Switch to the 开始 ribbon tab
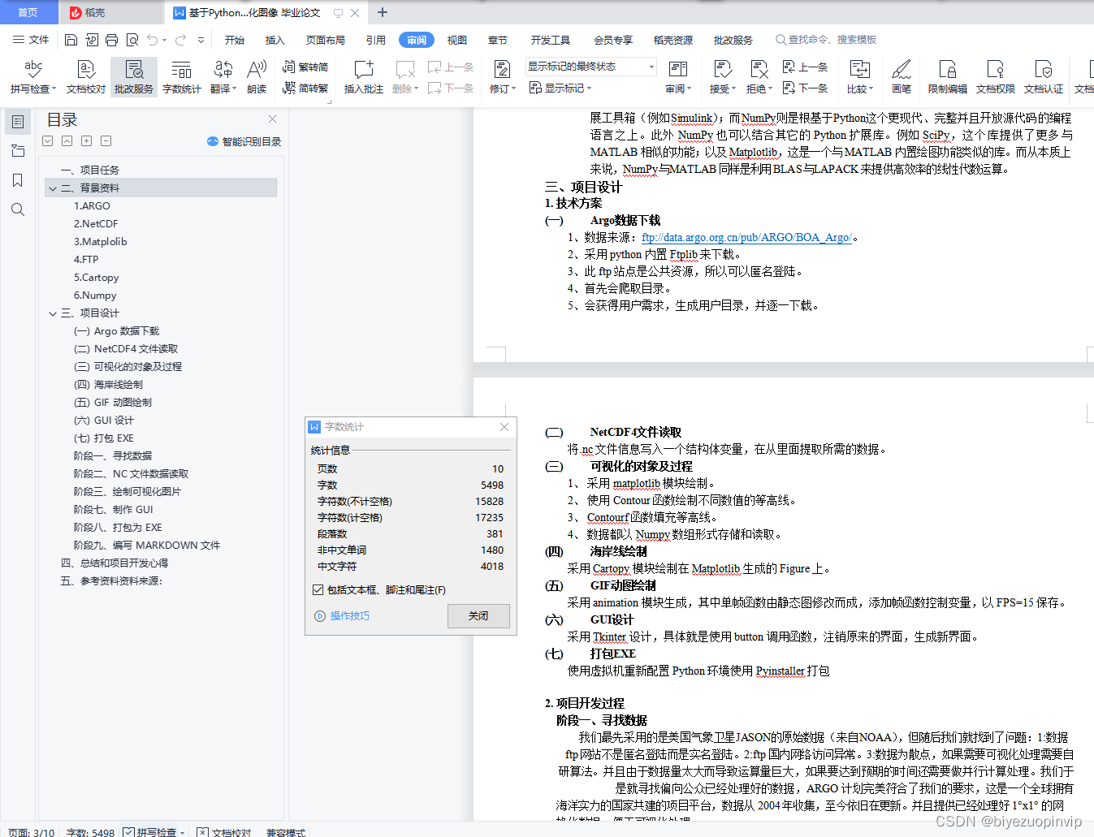 pos(235,40)
